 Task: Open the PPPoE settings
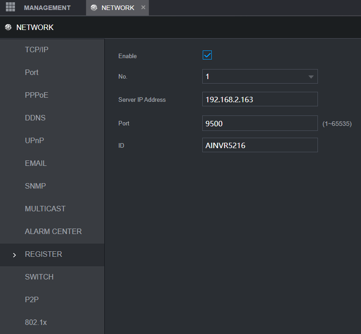pos(36,95)
